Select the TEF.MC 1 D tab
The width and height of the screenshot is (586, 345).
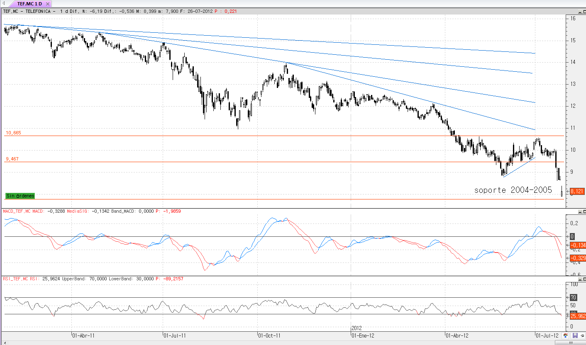coord(30,4)
